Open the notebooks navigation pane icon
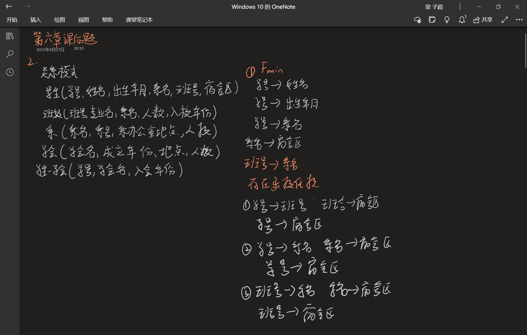Screen dimensions: 527x335 point(10,36)
